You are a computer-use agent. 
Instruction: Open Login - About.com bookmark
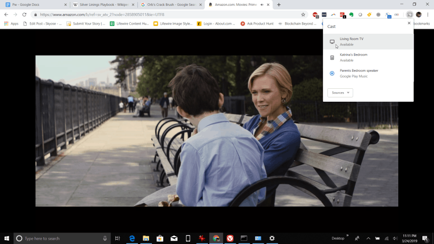[x=216, y=24]
